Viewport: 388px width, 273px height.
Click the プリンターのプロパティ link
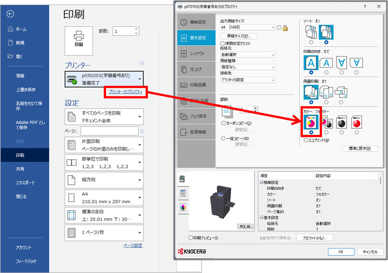(126, 92)
